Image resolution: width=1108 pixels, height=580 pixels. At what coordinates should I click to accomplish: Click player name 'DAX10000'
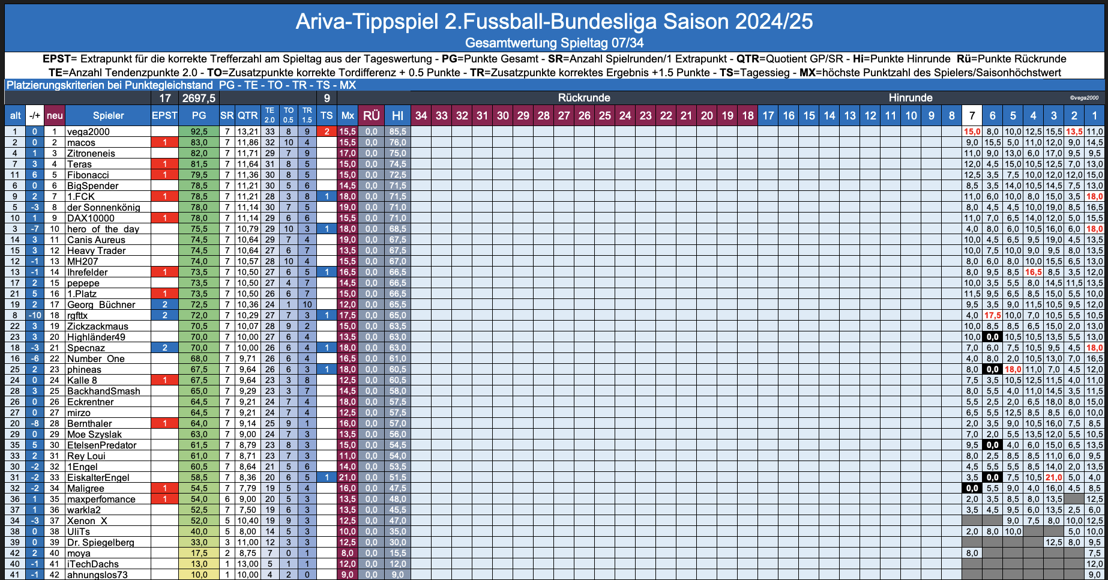click(91, 218)
